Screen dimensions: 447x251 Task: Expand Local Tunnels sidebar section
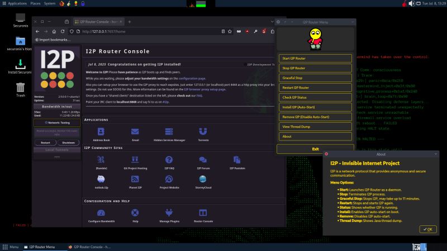pos(57,149)
